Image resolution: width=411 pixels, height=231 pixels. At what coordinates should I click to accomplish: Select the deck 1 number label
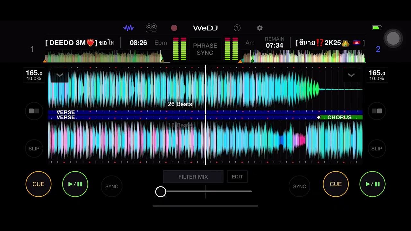pyautogui.click(x=32, y=49)
